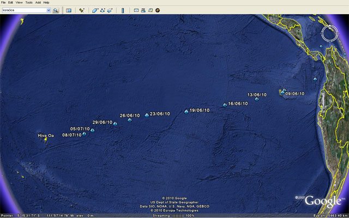Click the search magnifier button
The height and width of the screenshot is (218, 349).
(x=56, y=10)
